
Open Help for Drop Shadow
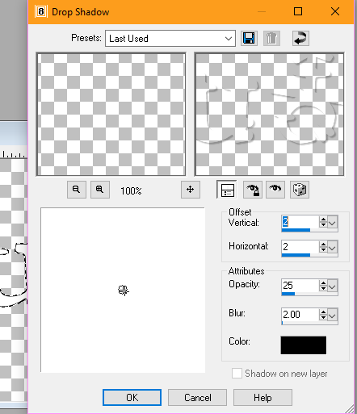click(262, 397)
